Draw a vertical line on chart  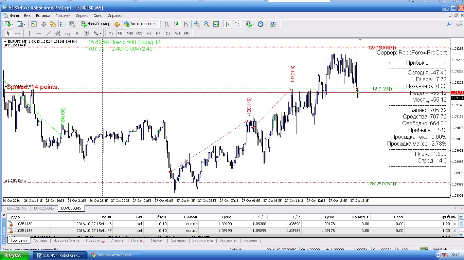pyautogui.click(x=29, y=33)
